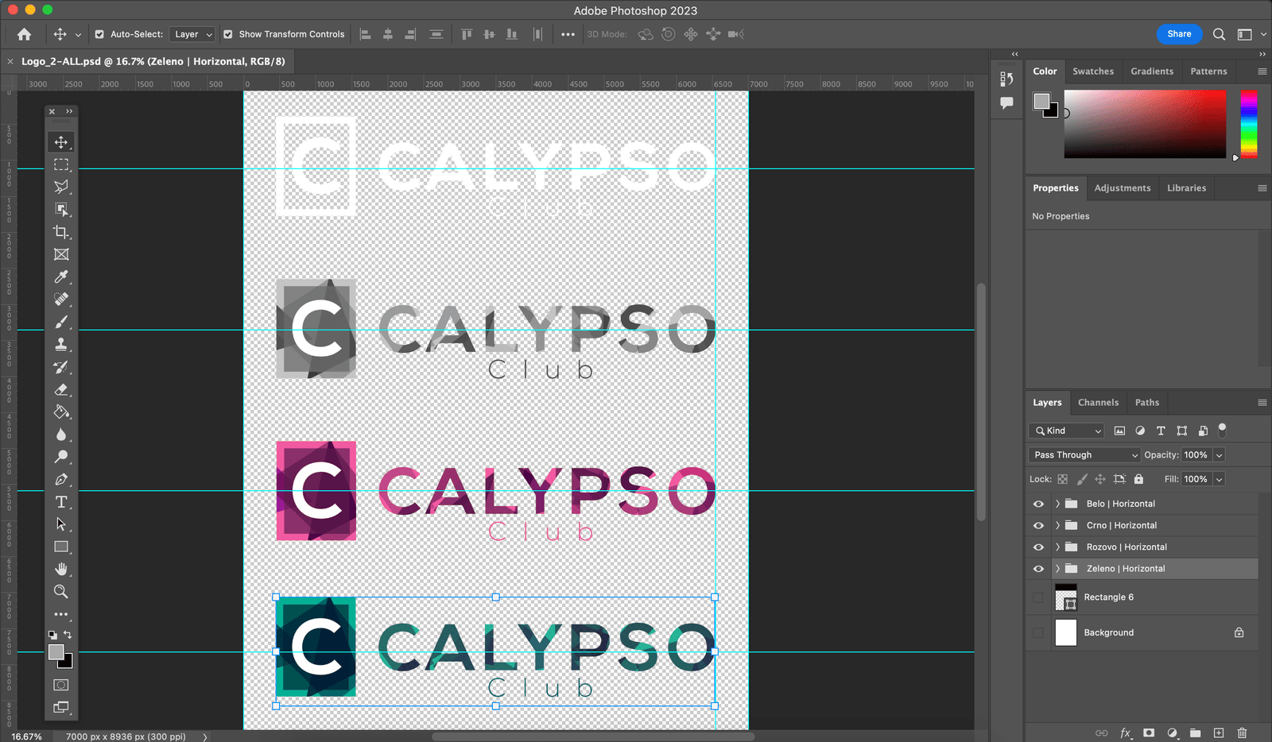Select the Crop tool
The image size is (1272, 742).
(61, 232)
